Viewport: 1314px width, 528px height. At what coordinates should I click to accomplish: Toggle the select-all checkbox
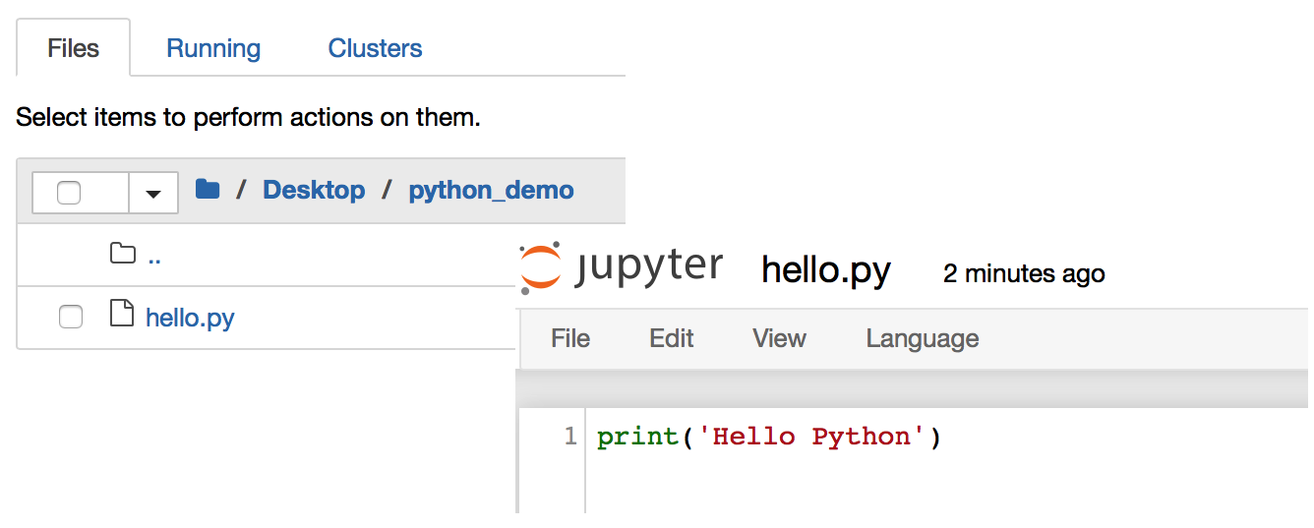click(x=69, y=193)
